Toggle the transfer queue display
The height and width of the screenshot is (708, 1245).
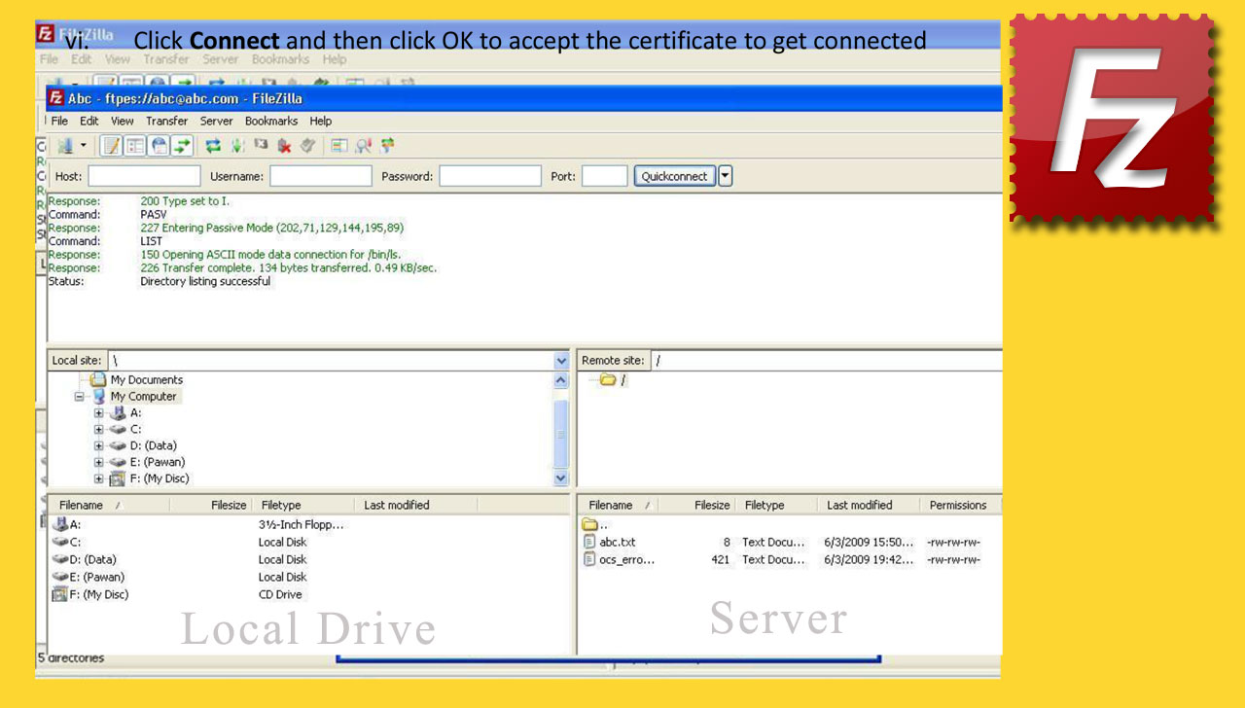click(182, 146)
